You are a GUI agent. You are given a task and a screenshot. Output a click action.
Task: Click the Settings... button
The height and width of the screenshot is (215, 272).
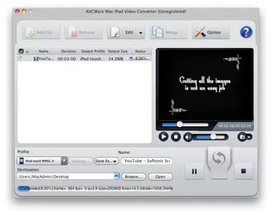click(80, 161)
